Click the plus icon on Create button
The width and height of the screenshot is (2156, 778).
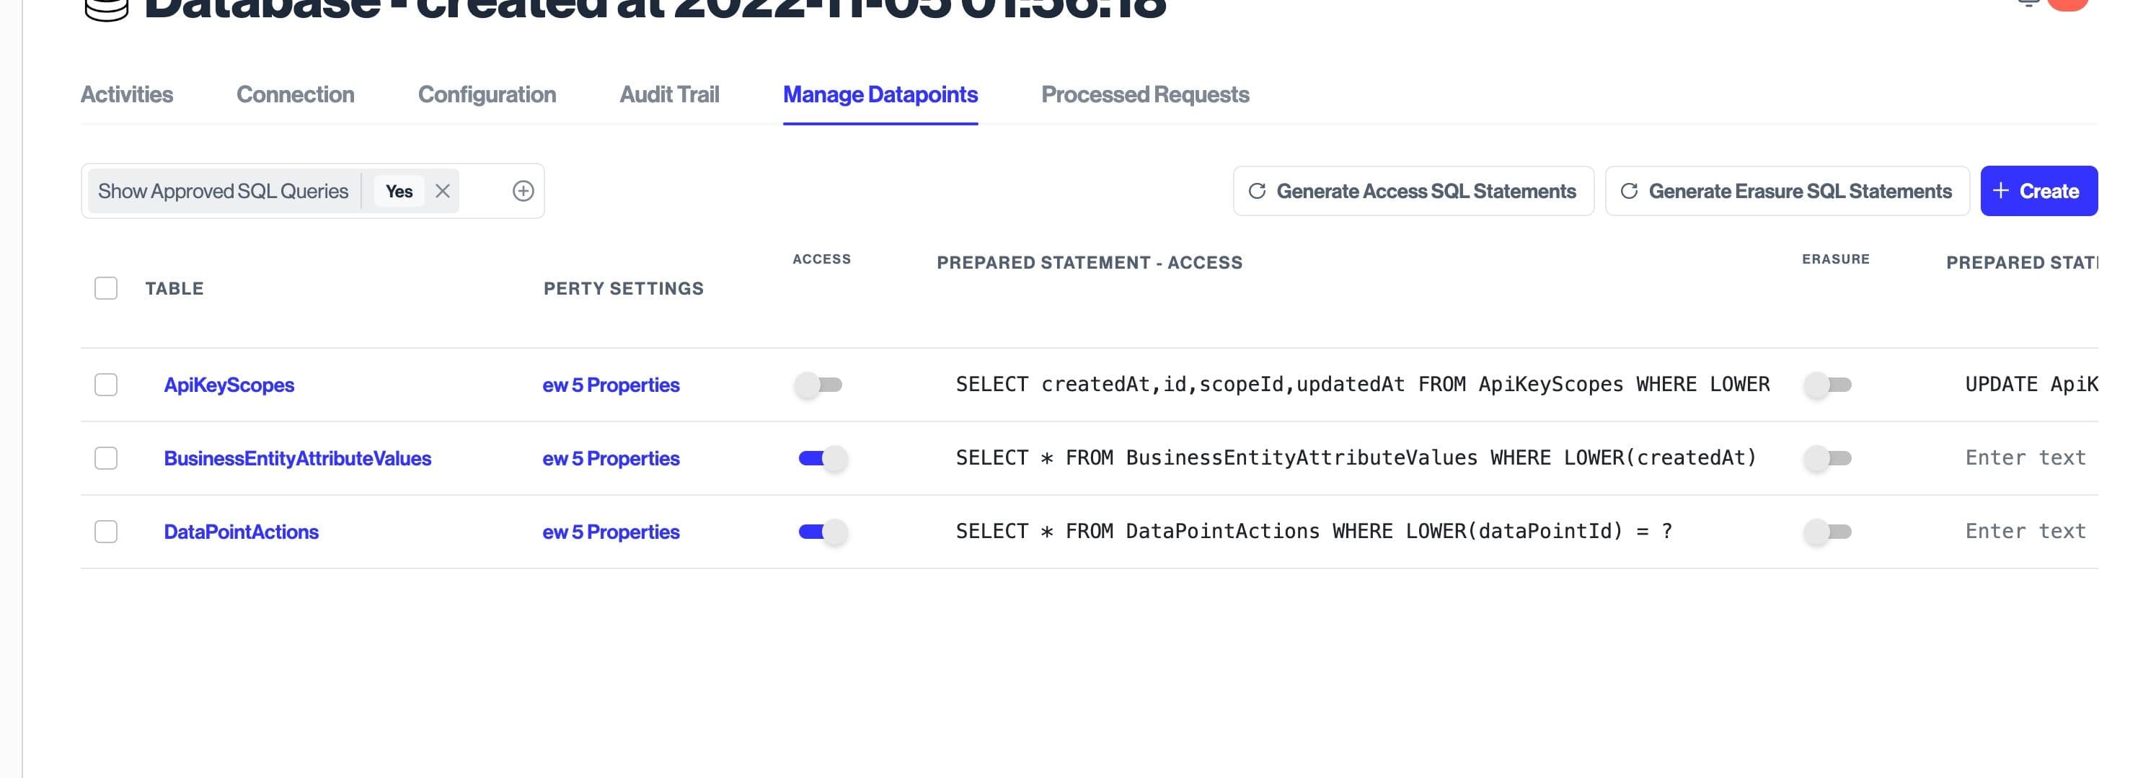pos(2000,191)
